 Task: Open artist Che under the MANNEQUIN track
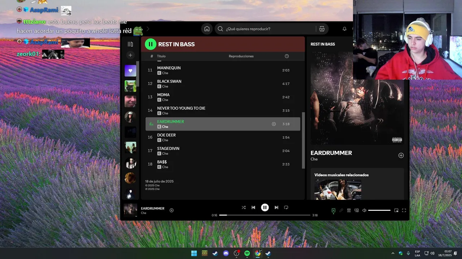click(165, 73)
